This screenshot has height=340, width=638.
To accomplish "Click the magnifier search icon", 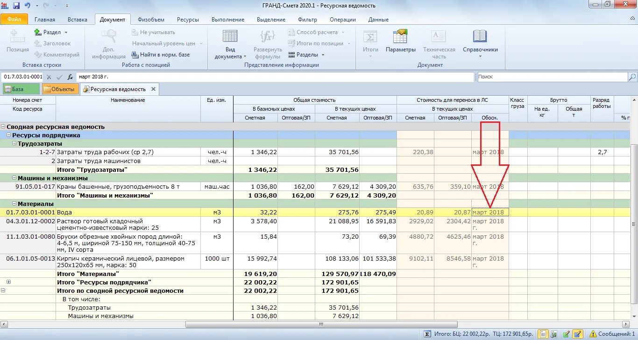I will (632, 77).
